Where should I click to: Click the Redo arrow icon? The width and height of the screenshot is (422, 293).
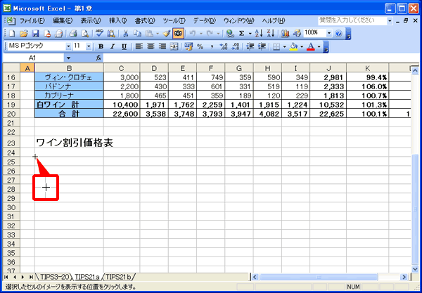click(x=210, y=33)
